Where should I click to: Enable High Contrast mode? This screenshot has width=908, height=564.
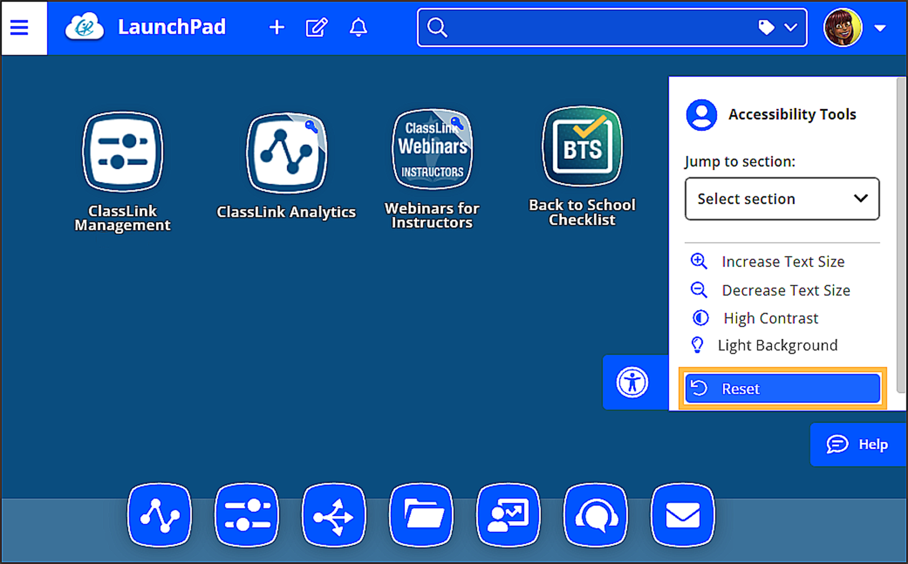point(770,318)
